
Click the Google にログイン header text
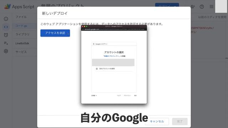click(x=102, y=44)
